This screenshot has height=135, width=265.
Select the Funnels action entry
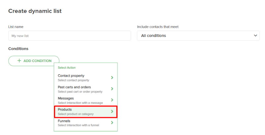tap(86, 123)
